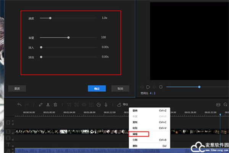Click the pencil edit icon in the toolbar
This screenshot has width=229, height=153.
(x=40, y=104)
